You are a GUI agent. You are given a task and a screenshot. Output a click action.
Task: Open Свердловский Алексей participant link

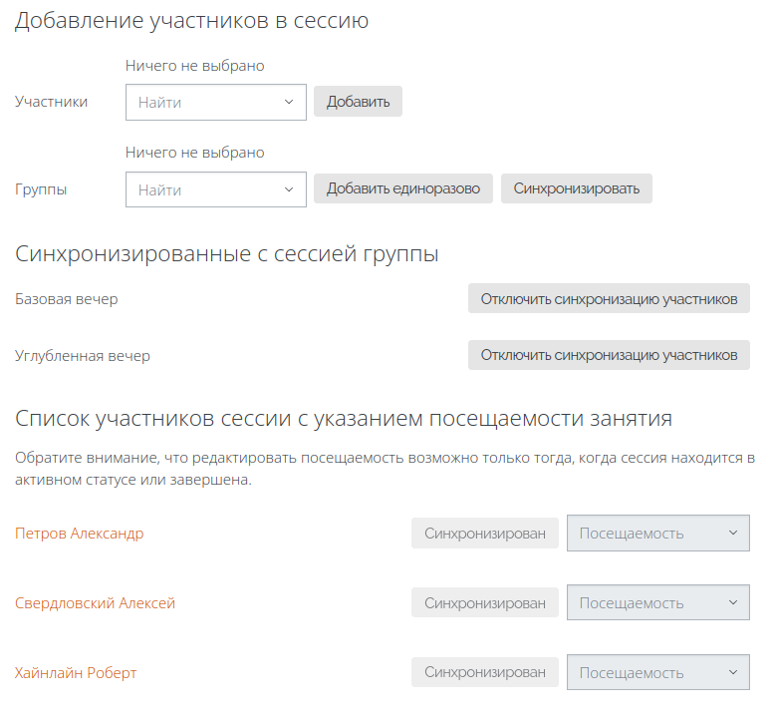coord(95,603)
